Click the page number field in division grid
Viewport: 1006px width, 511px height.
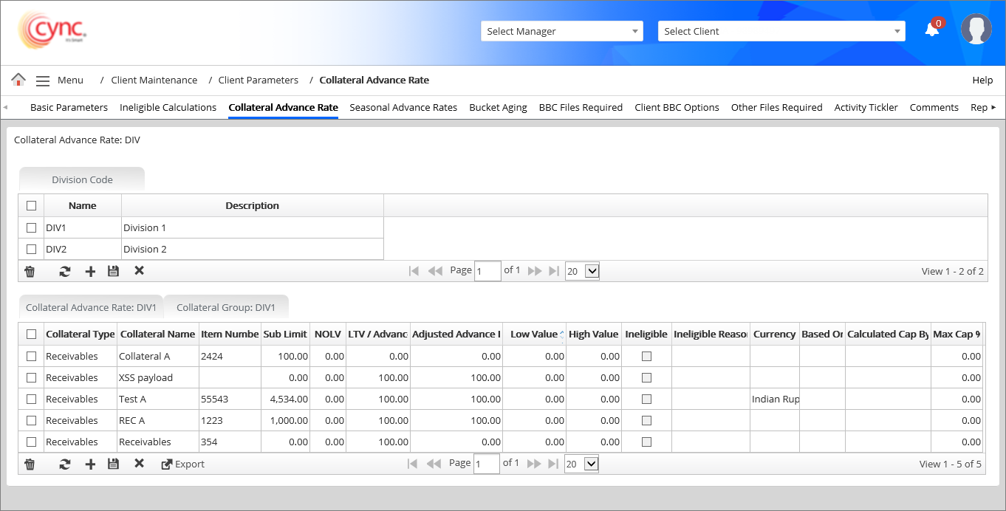[x=487, y=271]
